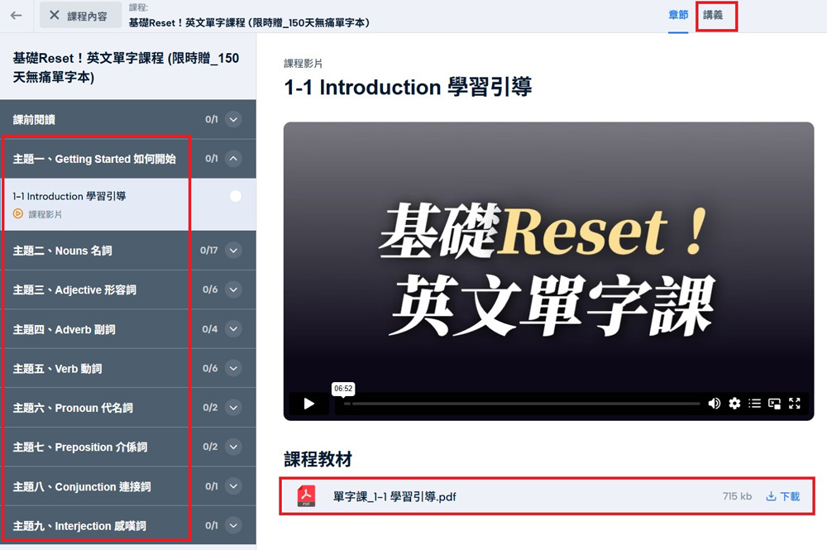Screen dimensions: 827x550
Task: Click the orange 課程影片 play icon
Action: [x=18, y=214]
